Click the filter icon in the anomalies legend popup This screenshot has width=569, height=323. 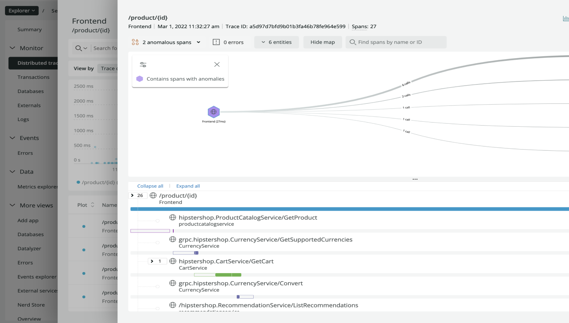pos(143,64)
